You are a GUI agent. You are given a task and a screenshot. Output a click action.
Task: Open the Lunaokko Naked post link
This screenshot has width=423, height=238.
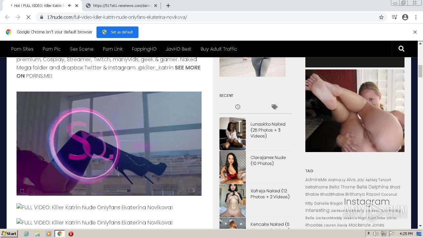pos(268,130)
